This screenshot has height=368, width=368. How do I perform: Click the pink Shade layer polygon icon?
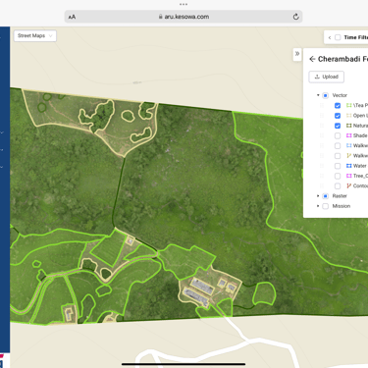click(349, 135)
